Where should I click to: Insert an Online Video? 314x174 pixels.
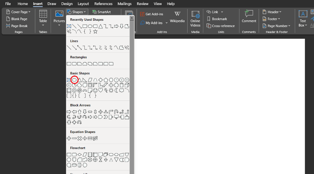click(195, 18)
